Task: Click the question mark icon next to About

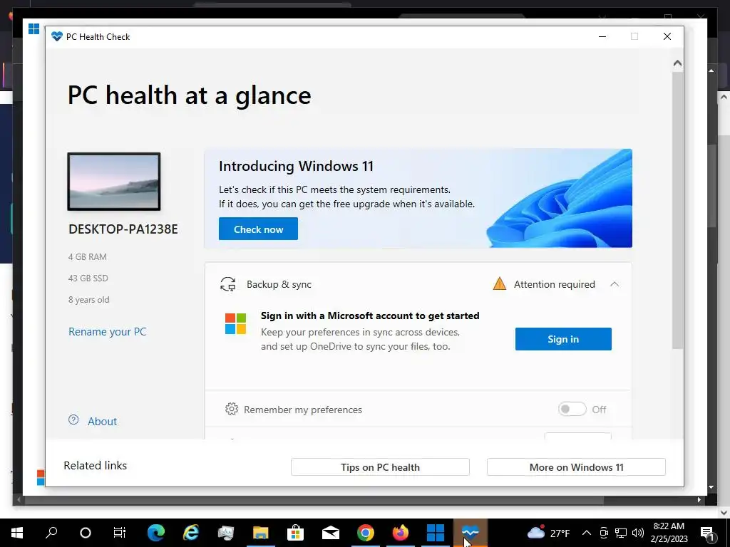Action: tap(73, 420)
